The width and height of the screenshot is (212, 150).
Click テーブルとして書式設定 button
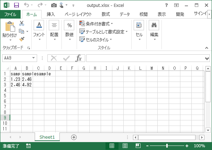click(103, 32)
